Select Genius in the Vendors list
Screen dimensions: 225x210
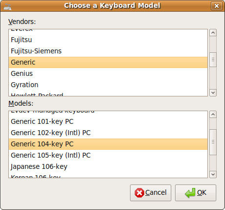pyautogui.click(x=108, y=73)
